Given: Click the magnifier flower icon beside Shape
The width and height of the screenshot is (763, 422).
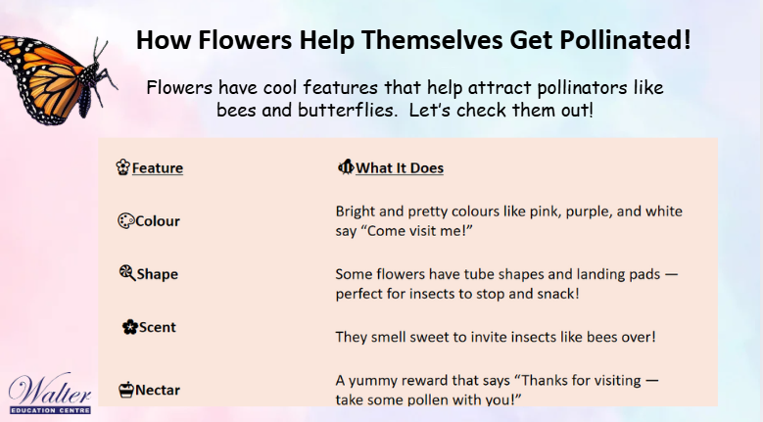Looking at the screenshot, I should click(127, 273).
